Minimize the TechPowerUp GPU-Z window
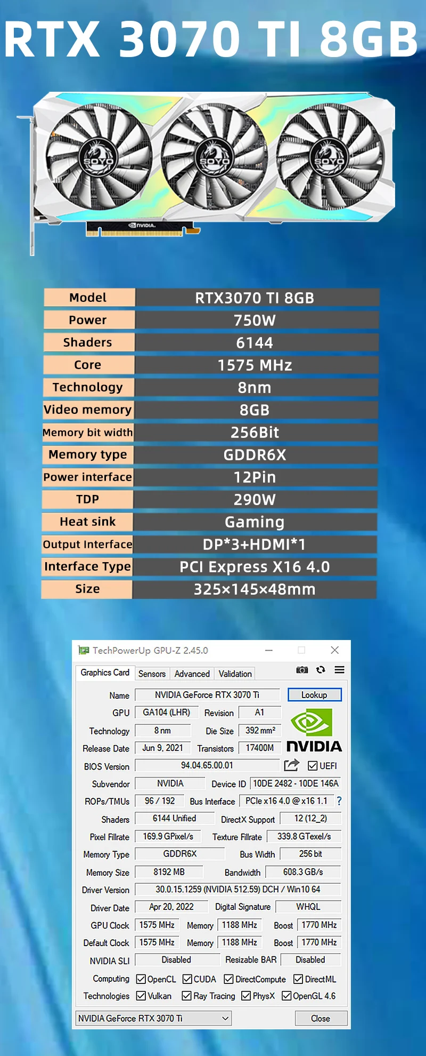The height and width of the screenshot is (1056, 426). point(269,650)
